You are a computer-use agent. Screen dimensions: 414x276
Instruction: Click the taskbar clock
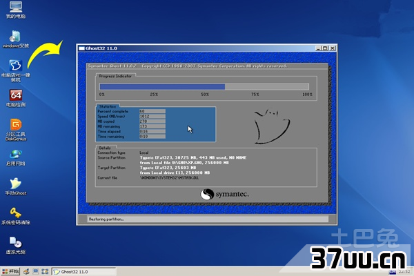click(x=404, y=272)
